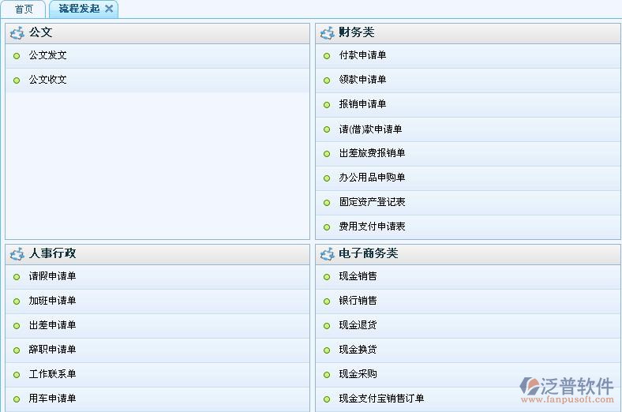Screen dimensions: 622x412
Task: Click the green bullet beside 费用支付申请表
Action: point(327,227)
